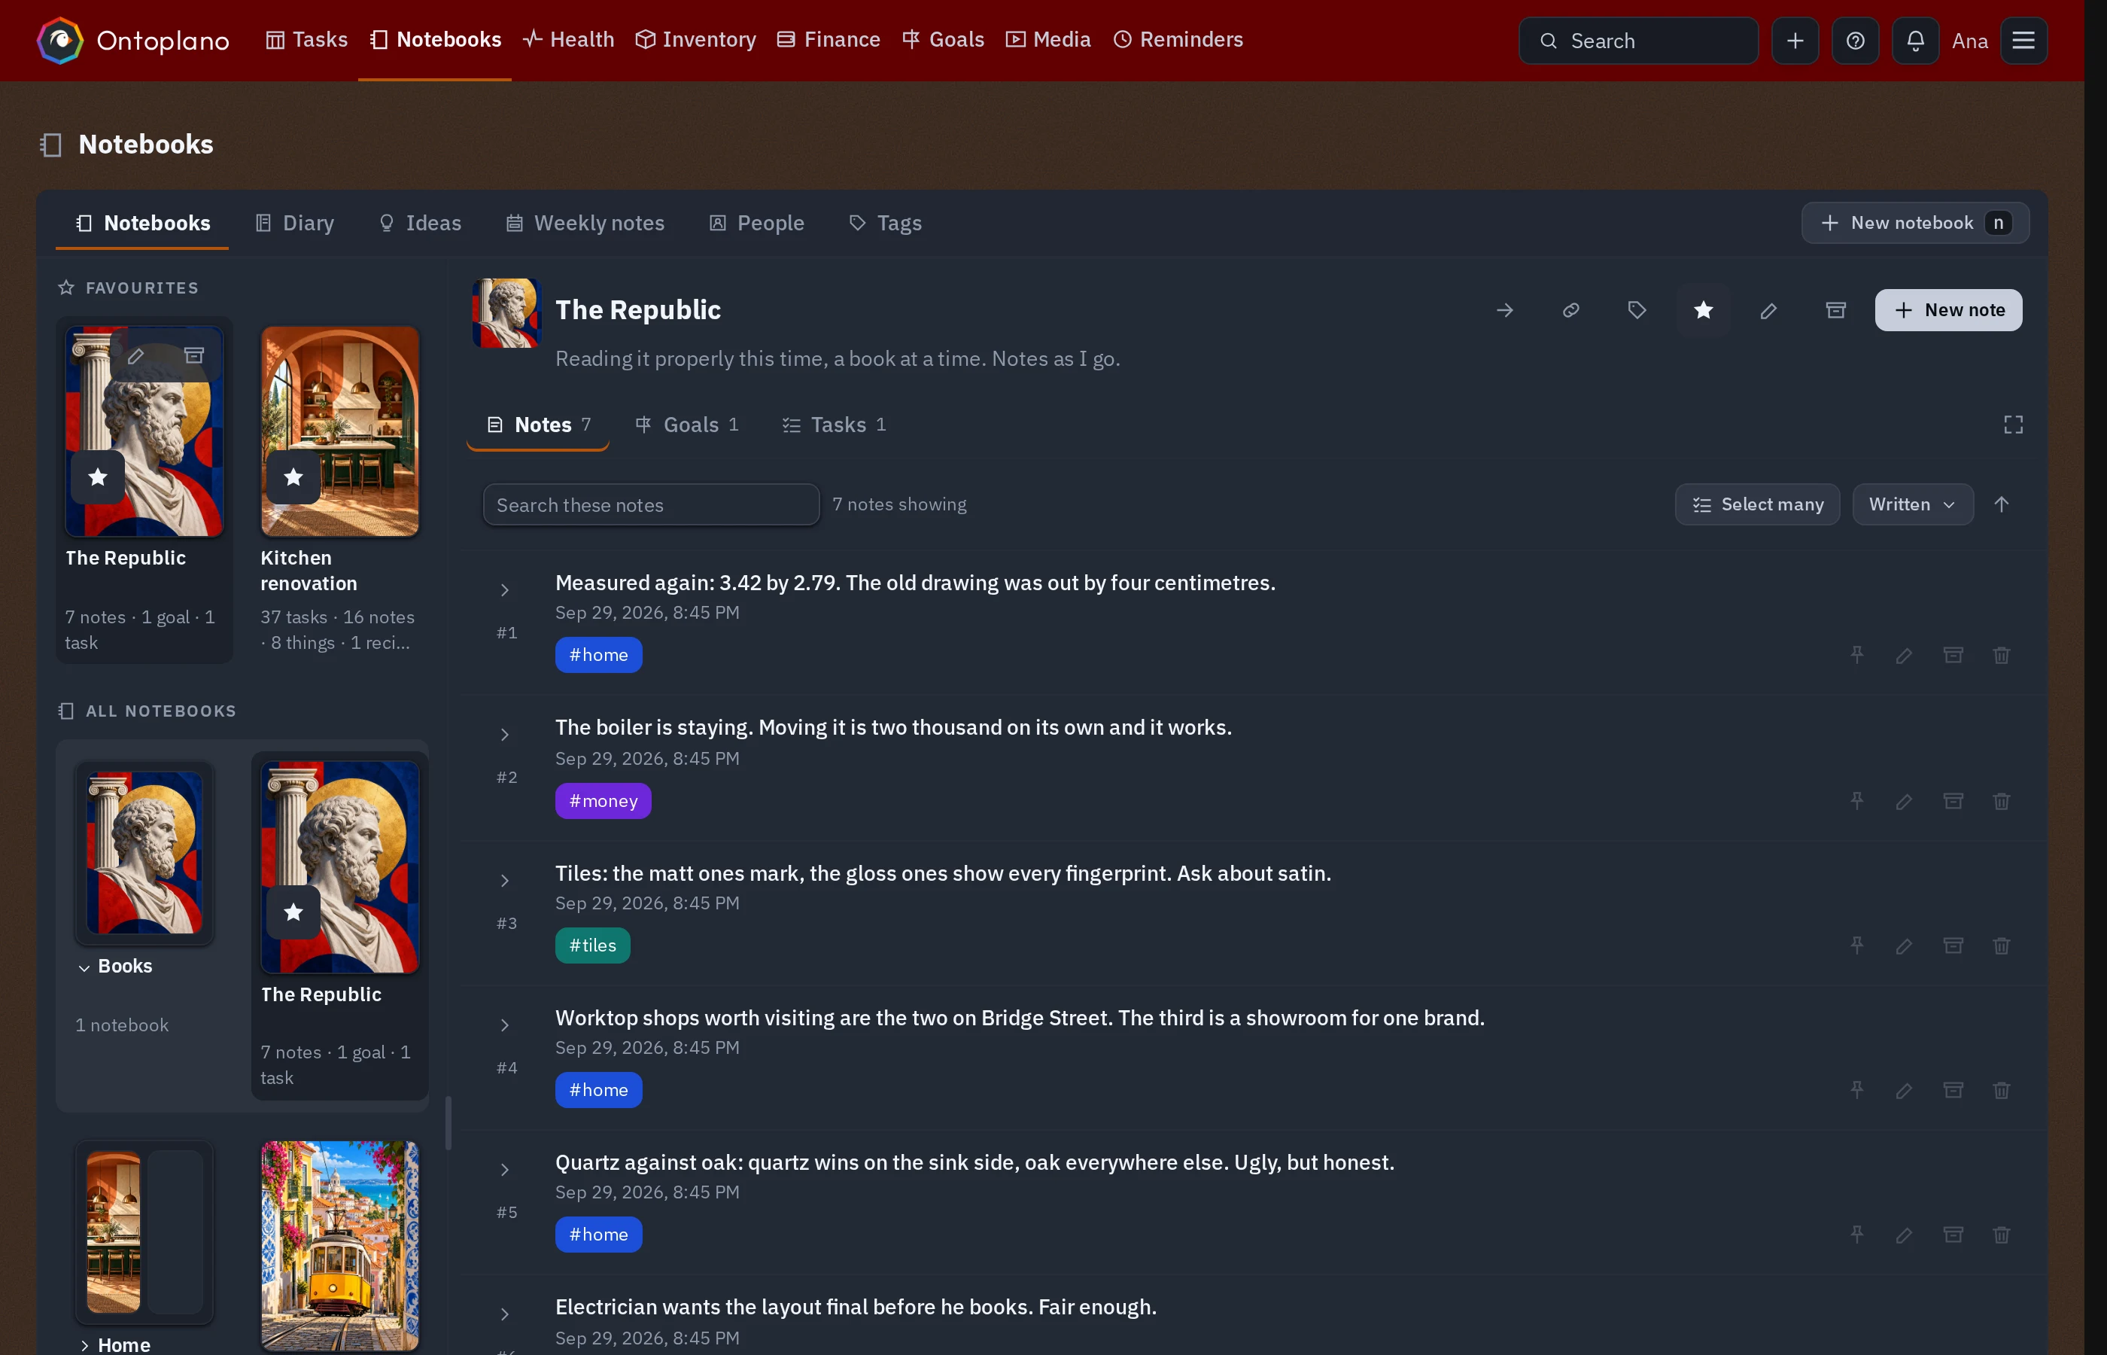Copy link to The Republic notebook

pos(1570,309)
